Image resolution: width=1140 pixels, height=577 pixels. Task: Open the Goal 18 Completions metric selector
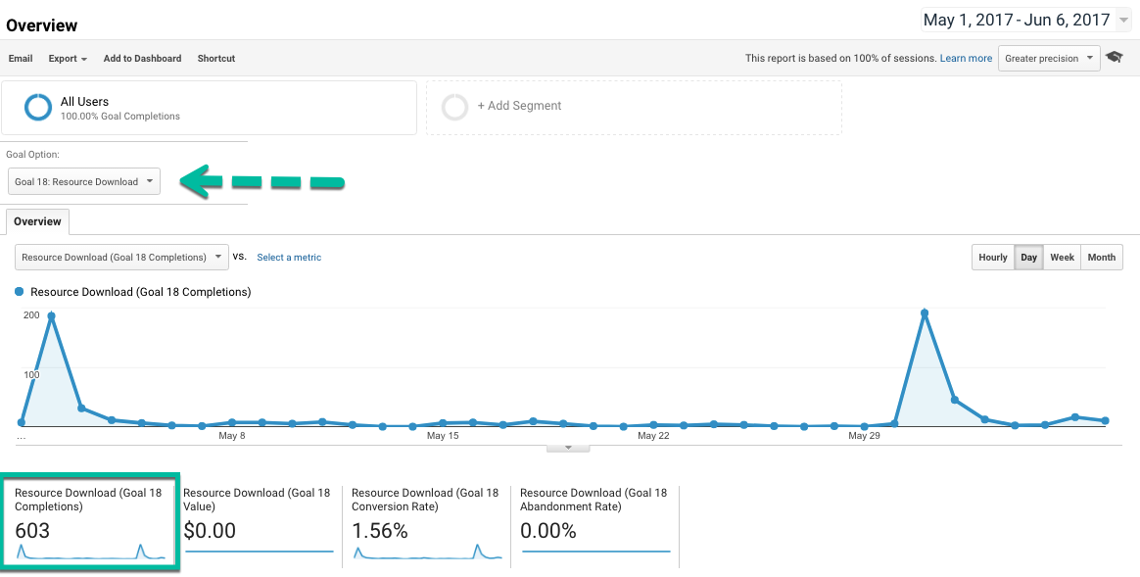[x=121, y=258]
